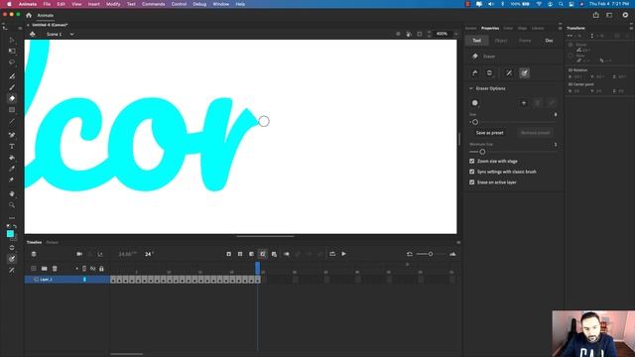Open the Modify menu

pyautogui.click(x=113, y=4)
